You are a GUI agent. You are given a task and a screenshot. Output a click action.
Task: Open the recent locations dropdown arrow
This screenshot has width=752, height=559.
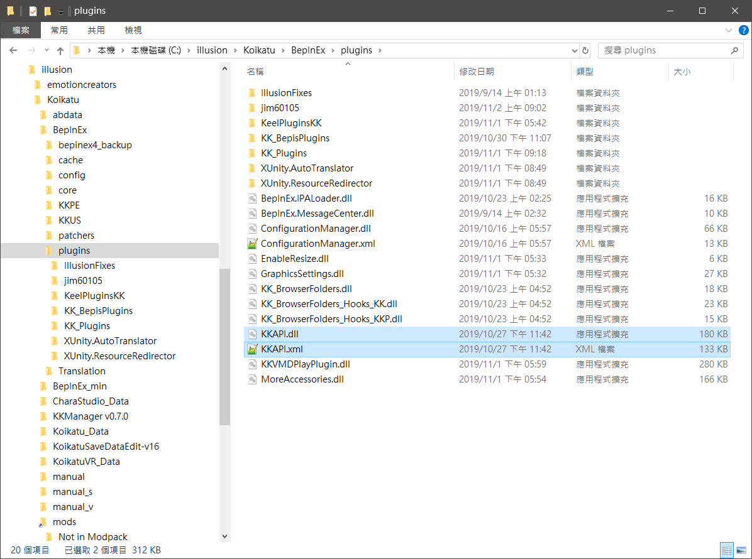47,50
